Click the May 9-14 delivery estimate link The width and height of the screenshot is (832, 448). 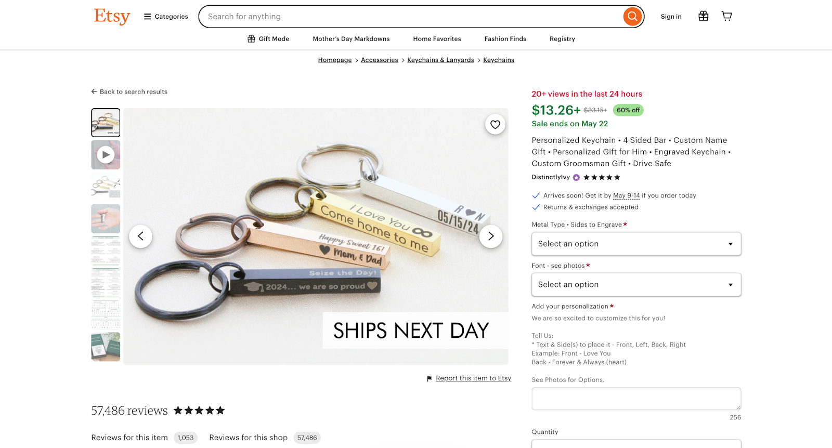tap(626, 195)
